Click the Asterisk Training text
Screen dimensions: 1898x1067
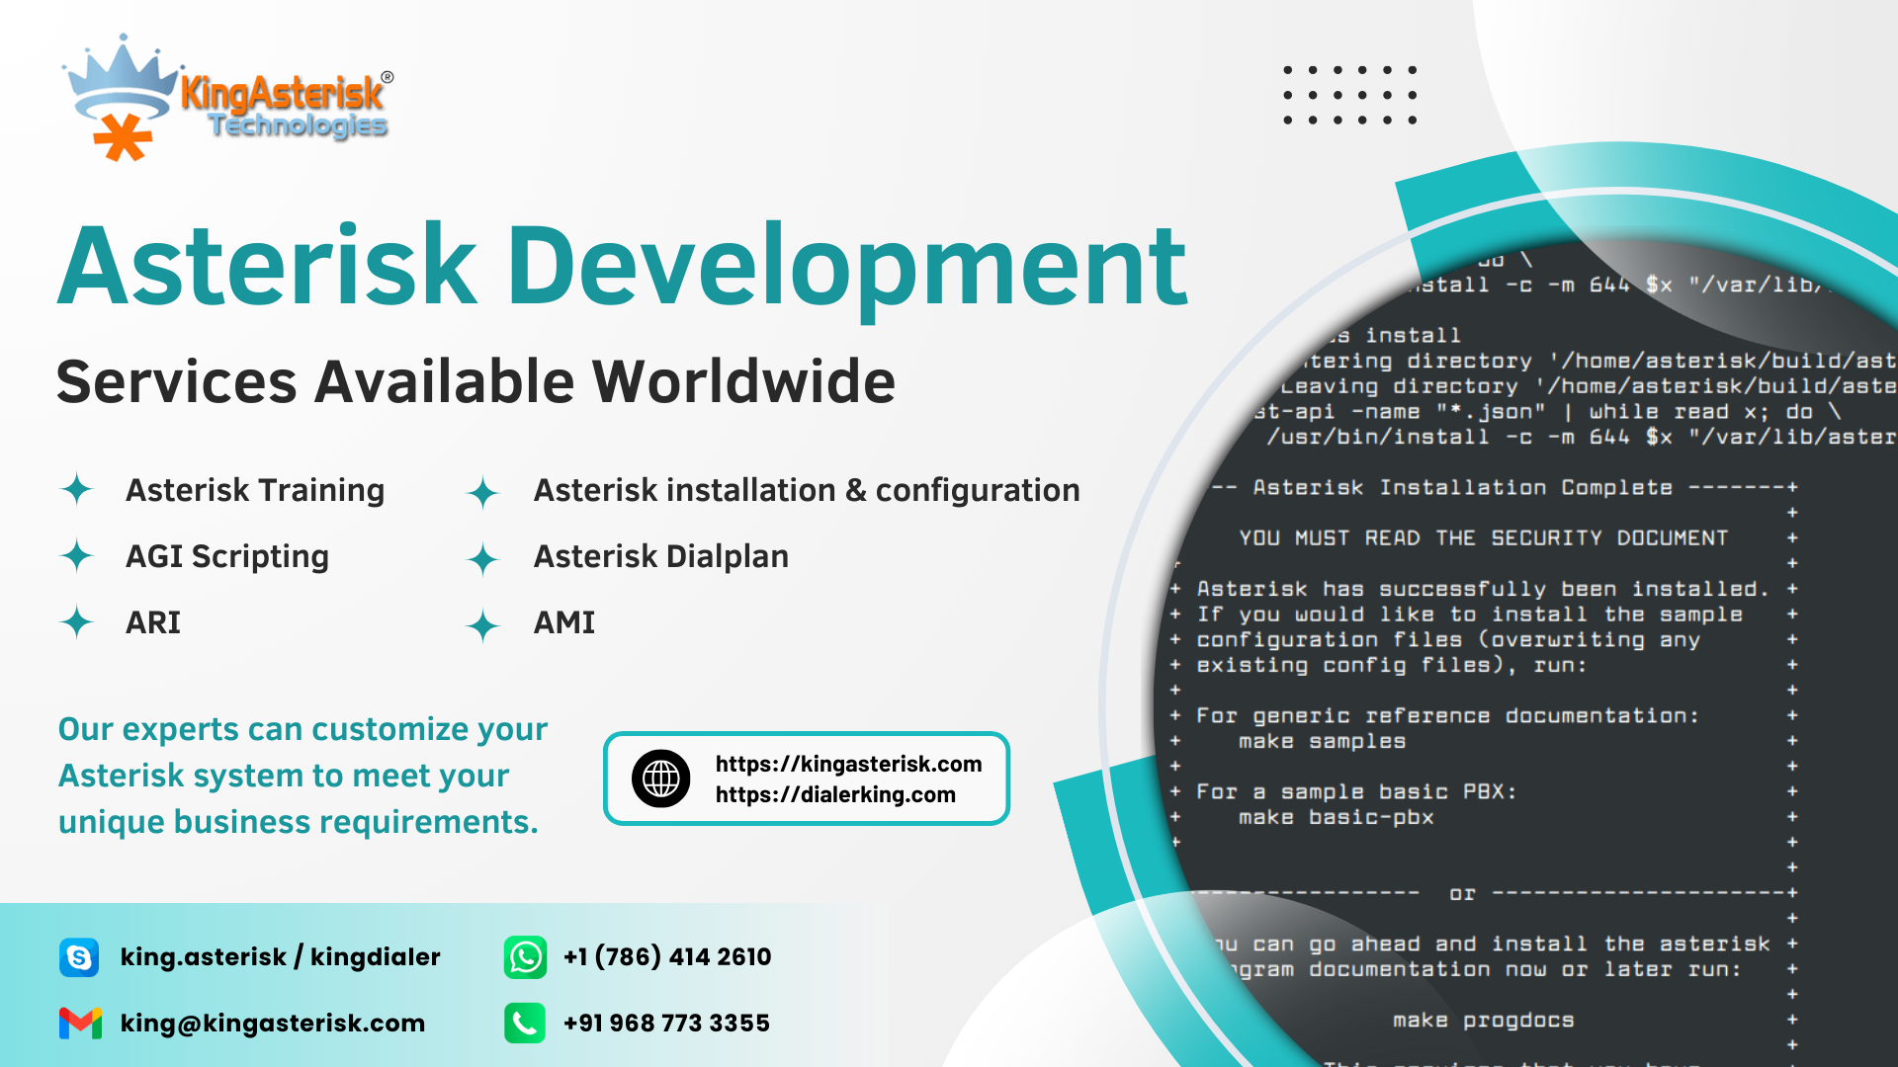255,490
